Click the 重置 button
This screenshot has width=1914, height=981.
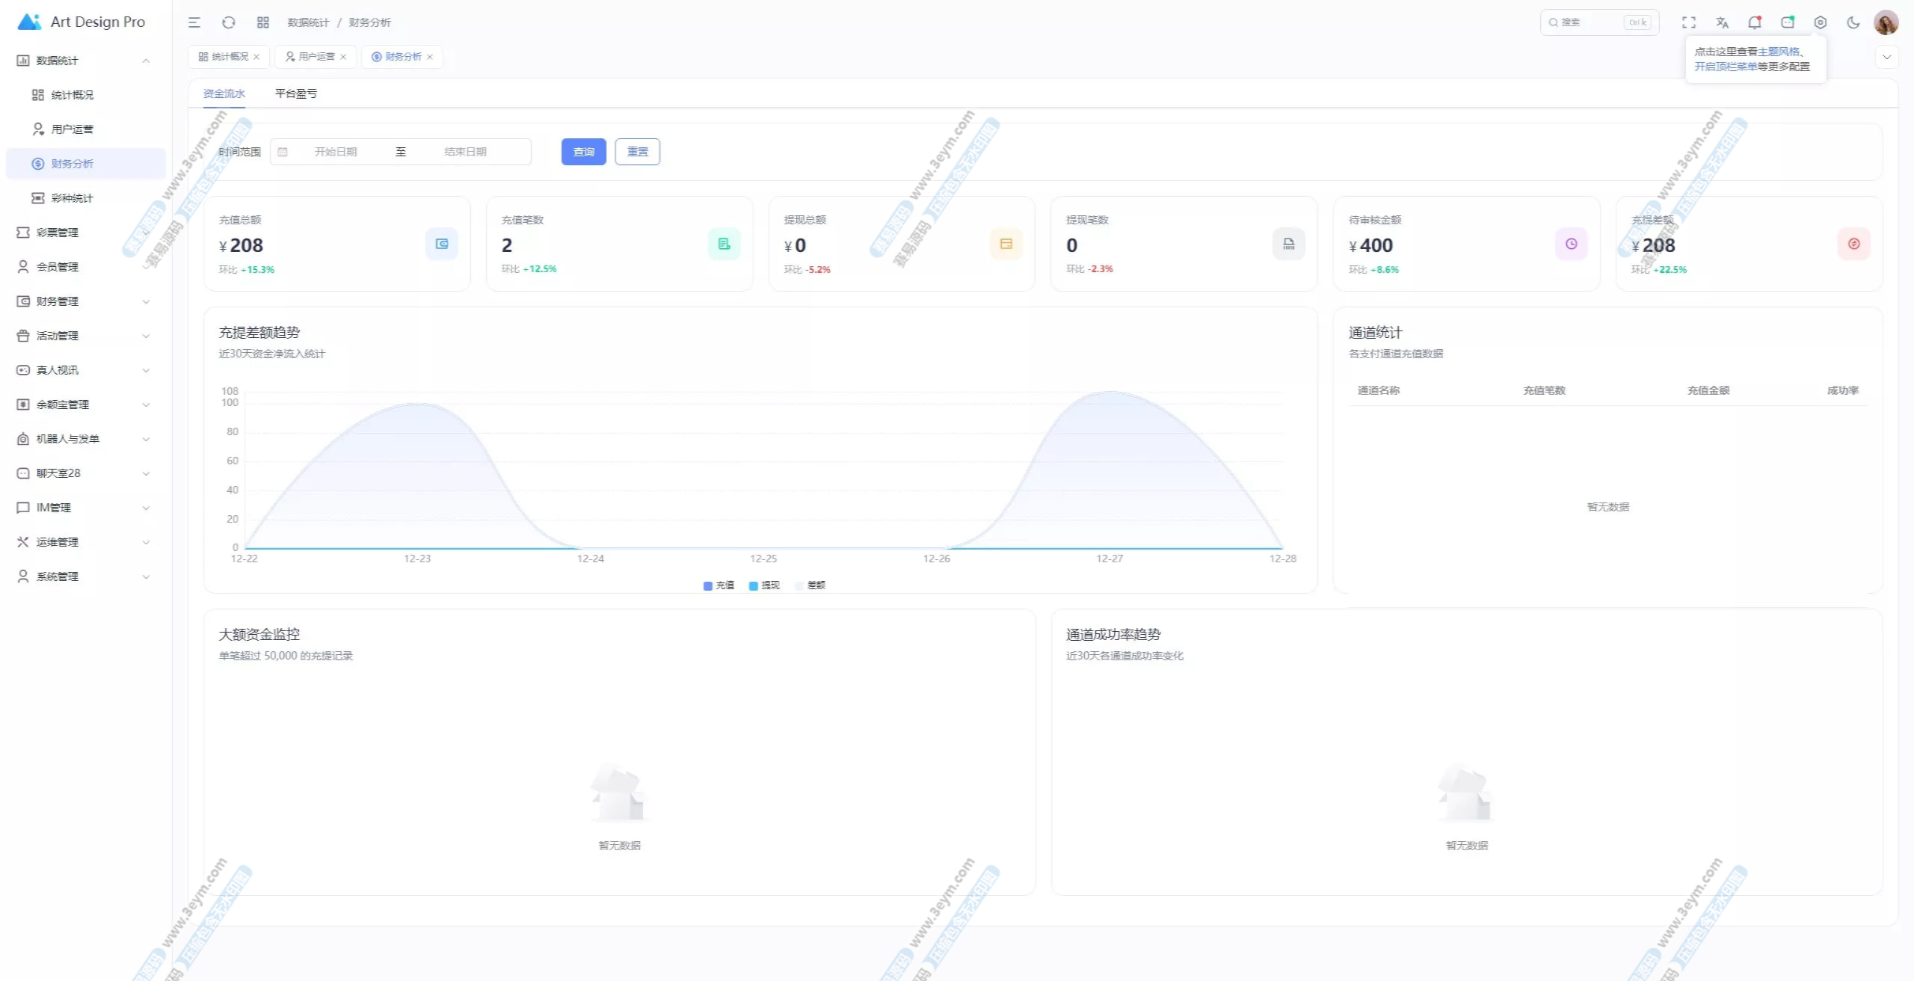637,152
